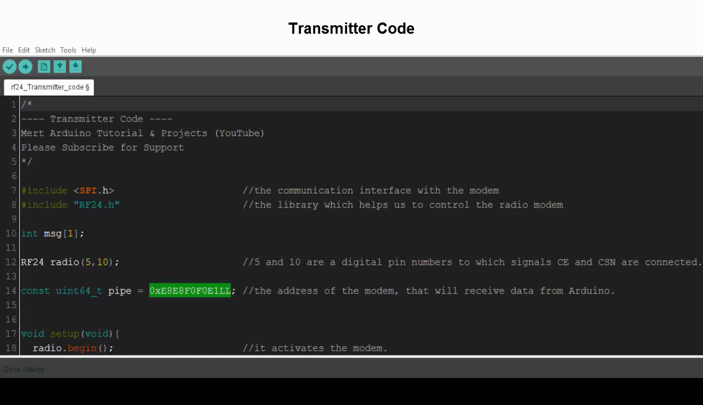This screenshot has height=405, width=703.
Task: Click the Upload arrow icon
Action: pyautogui.click(x=25, y=67)
